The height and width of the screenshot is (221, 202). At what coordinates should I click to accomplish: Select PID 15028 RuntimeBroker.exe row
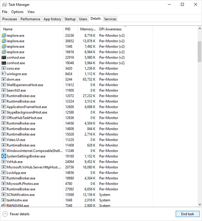tap(77, 134)
